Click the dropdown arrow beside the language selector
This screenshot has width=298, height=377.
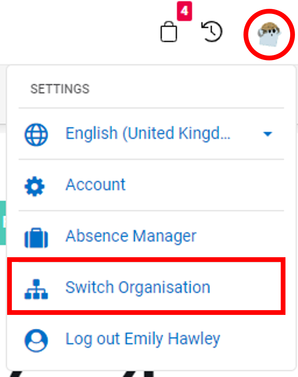pos(268,134)
